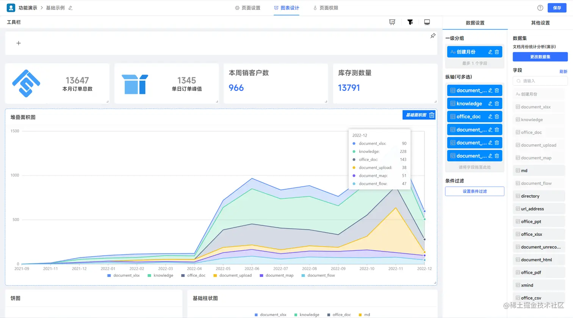Click the 饼图 chart title

pyautogui.click(x=16, y=298)
